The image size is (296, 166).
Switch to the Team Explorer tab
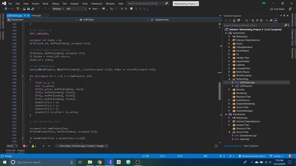click(251, 146)
